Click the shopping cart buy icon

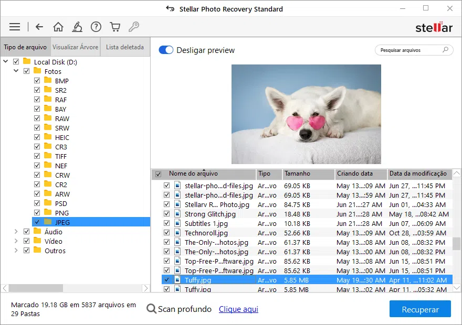point(115,27)
